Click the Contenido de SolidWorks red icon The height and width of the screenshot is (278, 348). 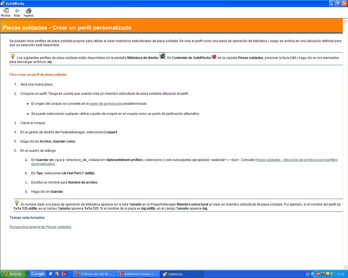[x=214, y=56]
